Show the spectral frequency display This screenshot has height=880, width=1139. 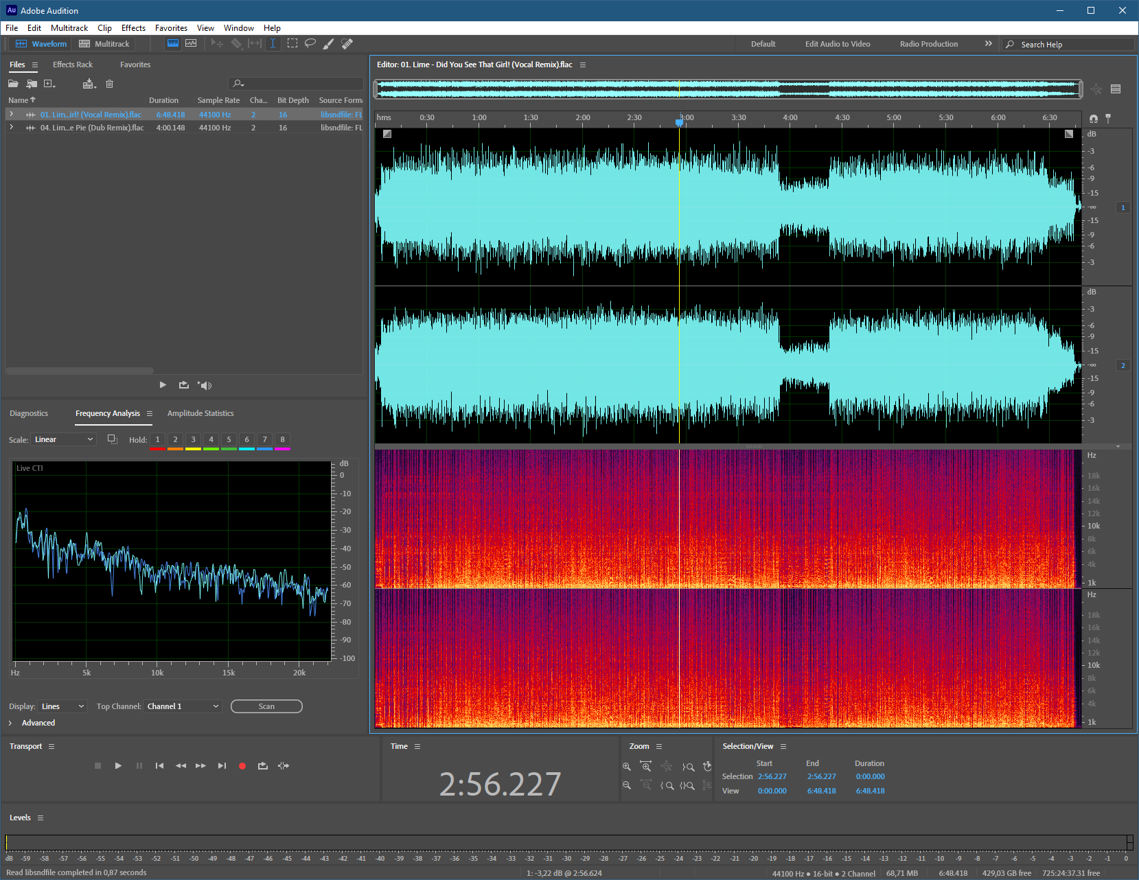pyautogui.click(x=173, y=43)
